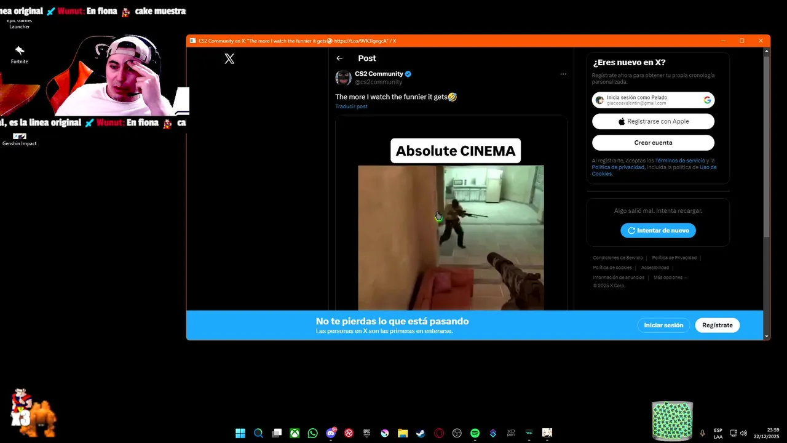This screenshot has height=443, width=787.
Task: Open the Xbox app from the taskbar
Action: tap(295, 433)
